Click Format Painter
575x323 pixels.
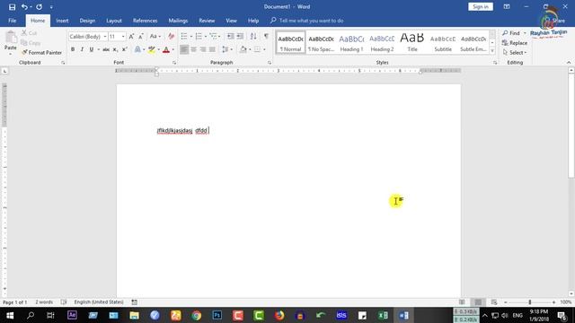tap(41, 53)
